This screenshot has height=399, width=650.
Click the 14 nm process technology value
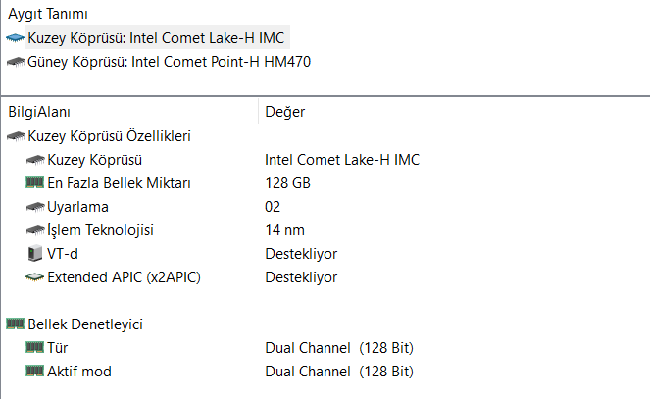coord(284,230)
